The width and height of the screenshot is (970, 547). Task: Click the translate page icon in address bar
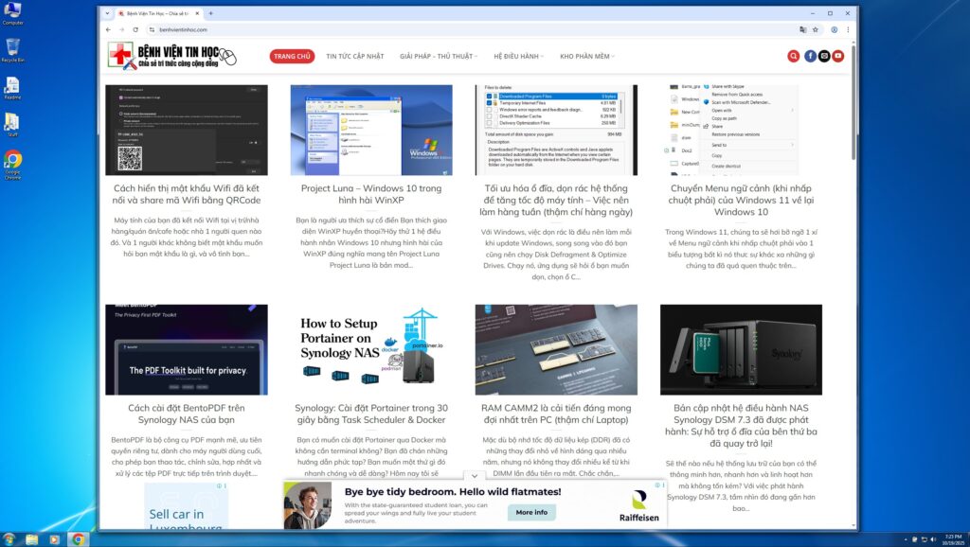point(803,29)
